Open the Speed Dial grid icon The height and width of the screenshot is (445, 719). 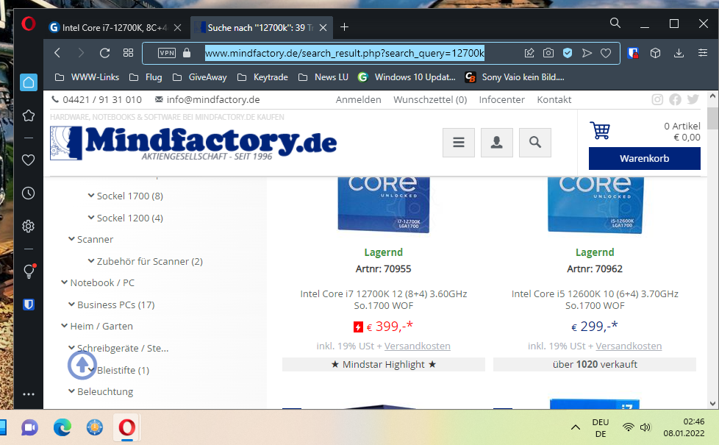pyautogui.click(x=129, y=53)
